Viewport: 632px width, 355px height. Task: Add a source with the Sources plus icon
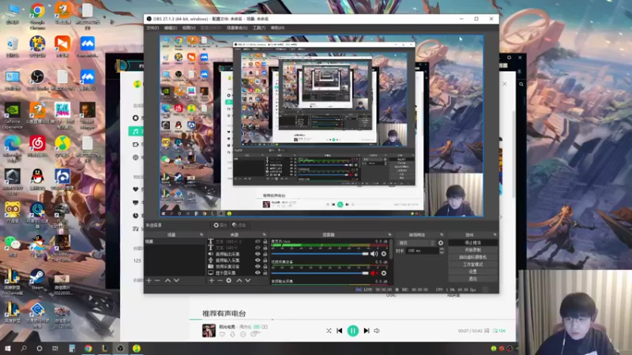[x=211, y=280]
